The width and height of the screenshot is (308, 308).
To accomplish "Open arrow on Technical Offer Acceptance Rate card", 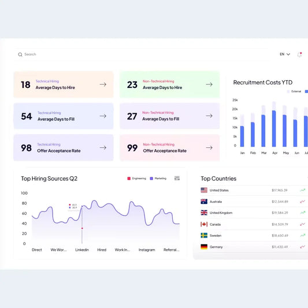I will tap(103, 148).
